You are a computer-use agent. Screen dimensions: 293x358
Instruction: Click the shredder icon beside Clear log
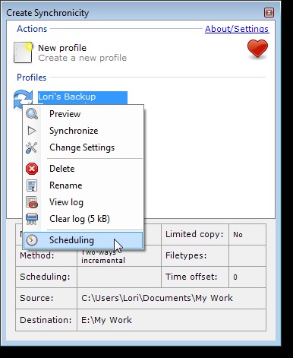click(32, 219)
